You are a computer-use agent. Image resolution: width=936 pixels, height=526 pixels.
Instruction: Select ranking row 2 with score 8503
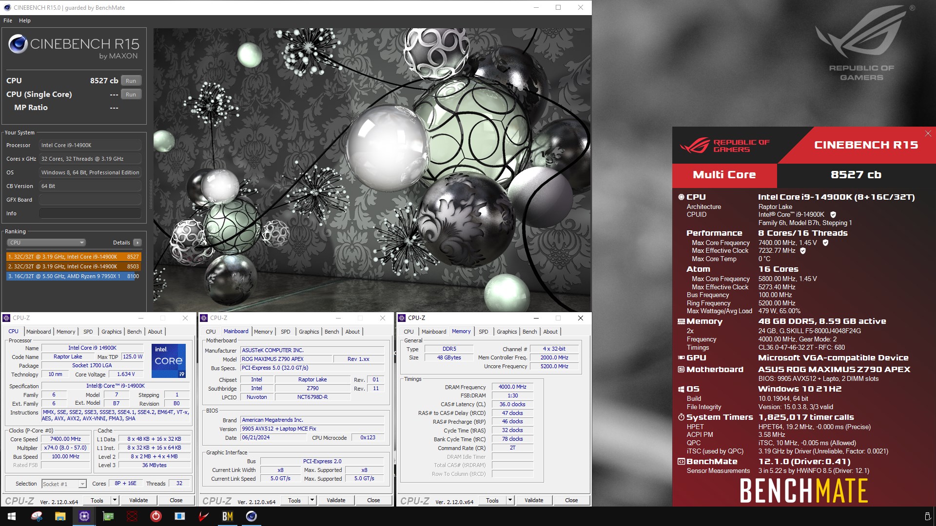pos(74,266)
